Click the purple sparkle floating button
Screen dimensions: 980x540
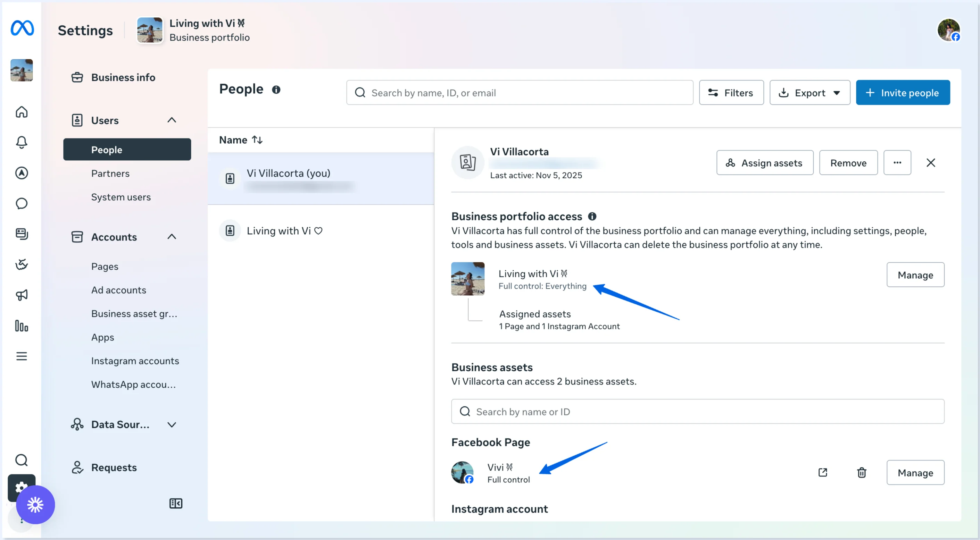coord(35,505)
